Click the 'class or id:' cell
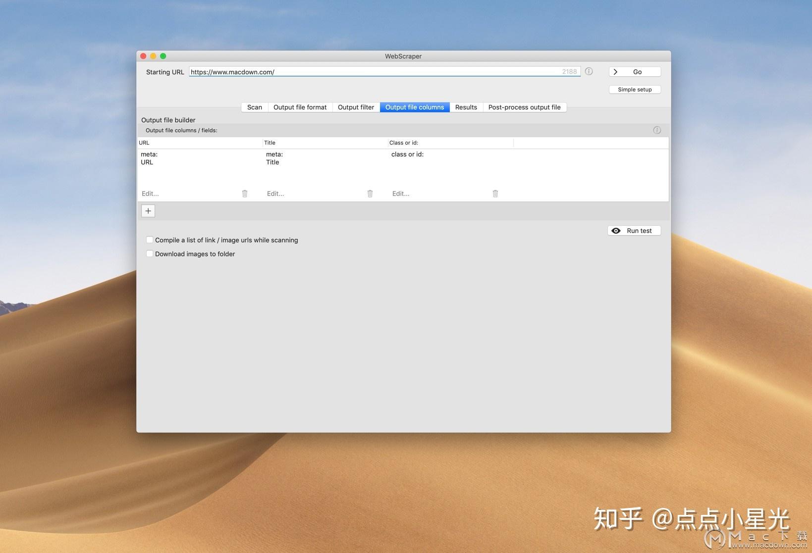Viewport: 812px width, 553px height. pos(407,154)
